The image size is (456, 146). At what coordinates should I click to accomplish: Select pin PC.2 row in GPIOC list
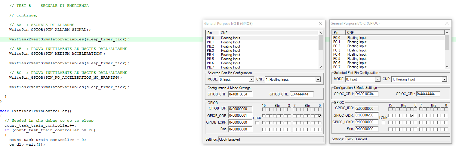[x=388, y=46]
